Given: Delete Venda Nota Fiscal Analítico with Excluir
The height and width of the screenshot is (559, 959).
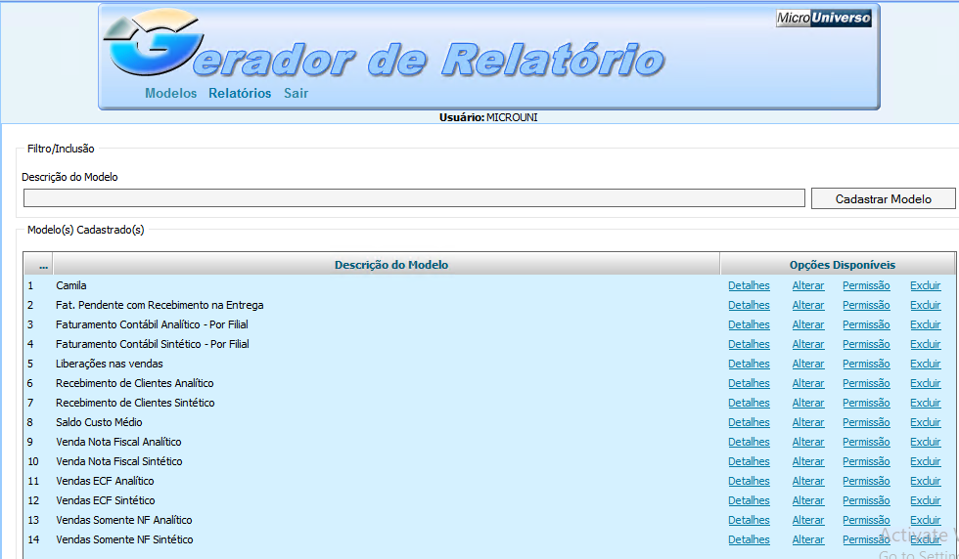Looking at the screenshot, I should [925, 442].
